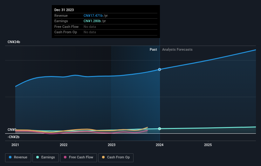261x166 pixels.
Task: Toggle the Free Cash Flow legend series
Action: 79,157
